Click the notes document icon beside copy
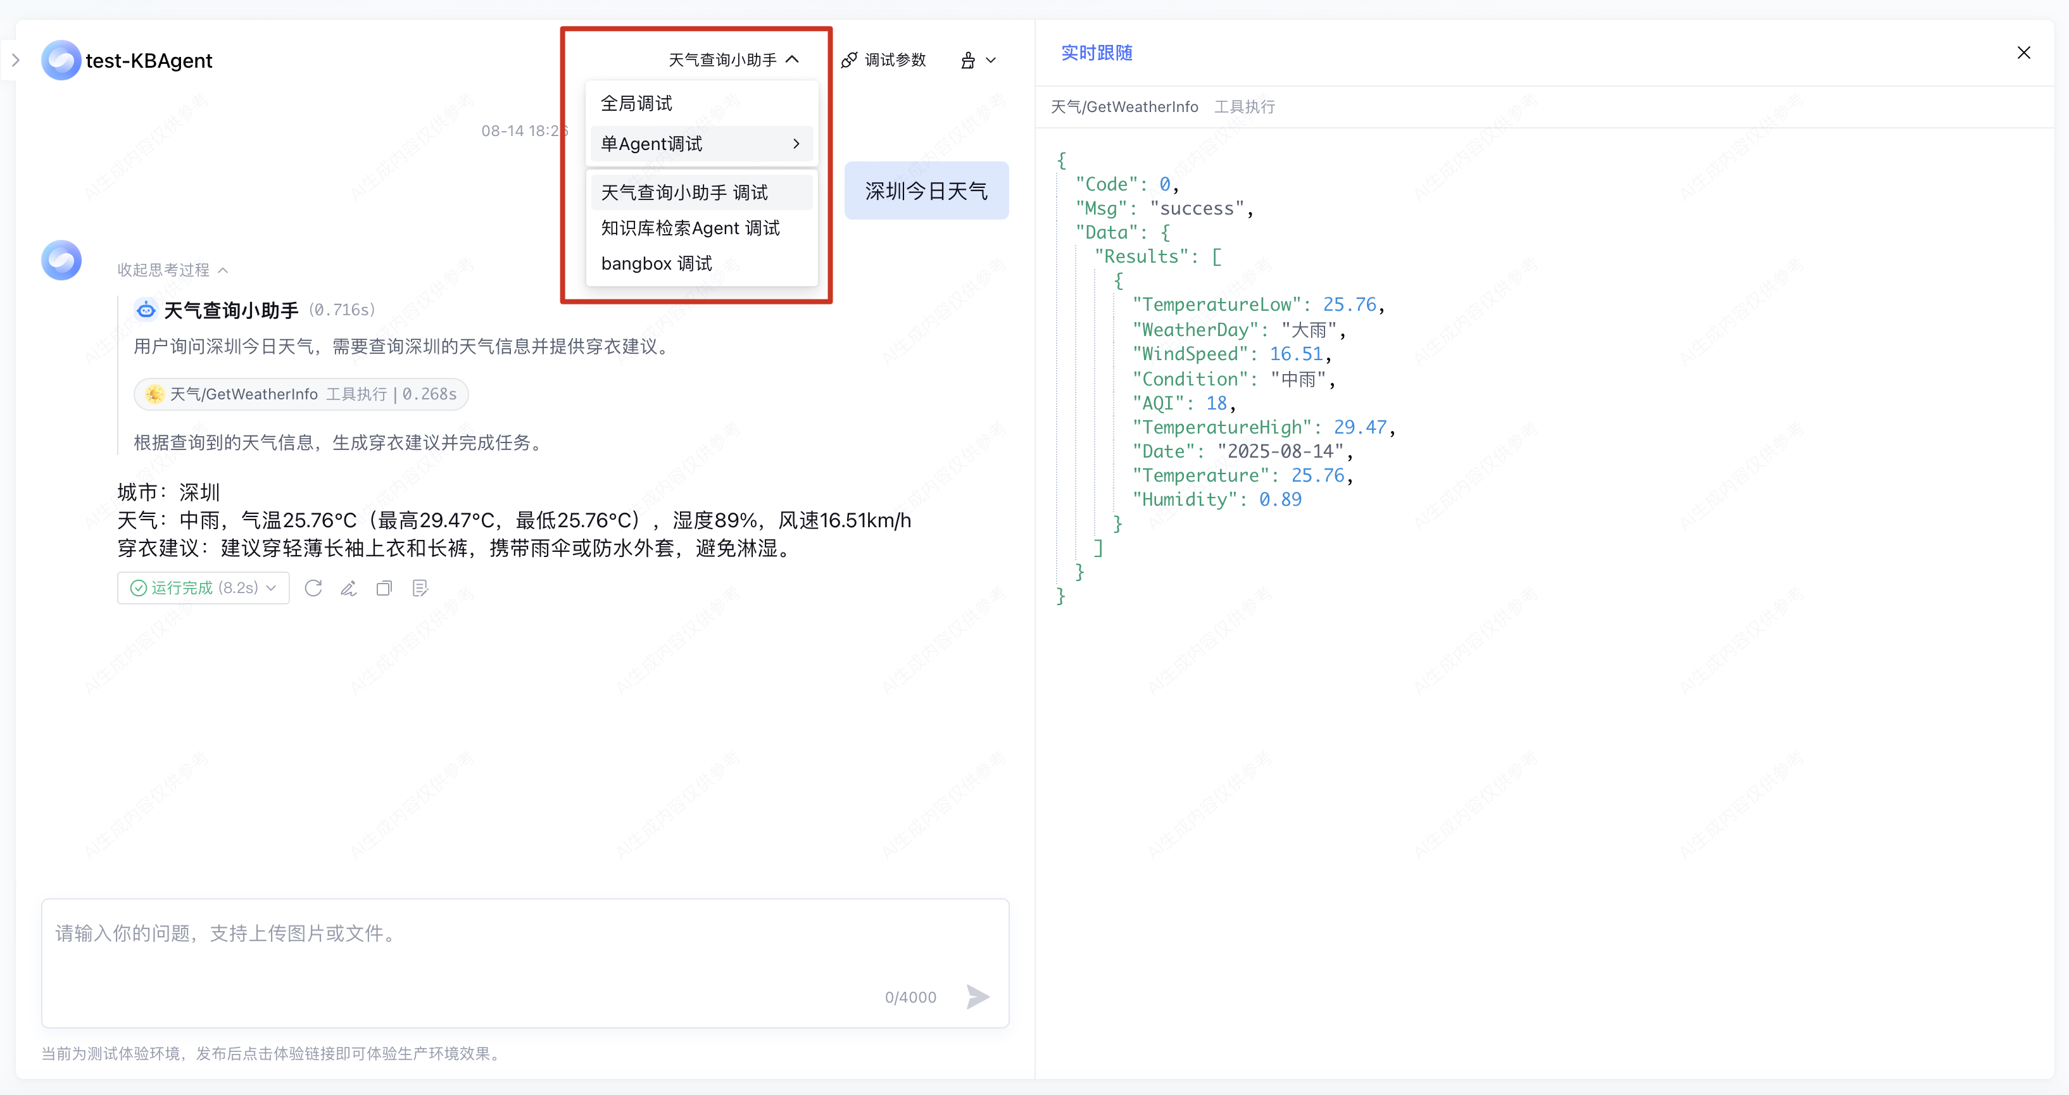This screenshot has width=2069, height=1095. tap(420, 589)
